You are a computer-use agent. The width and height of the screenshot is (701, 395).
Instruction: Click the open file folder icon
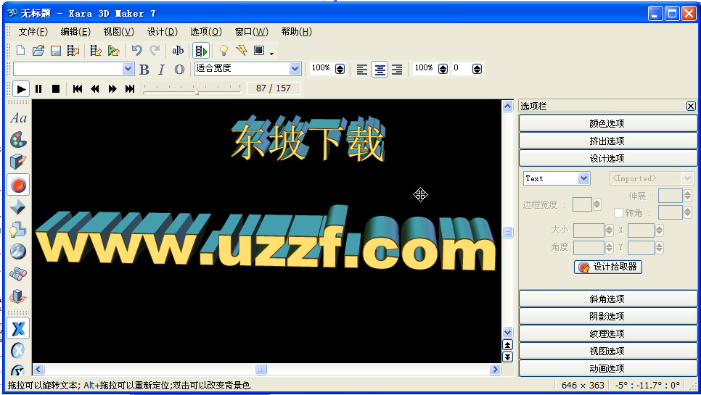pyautogui.click(x=38, y=51)
